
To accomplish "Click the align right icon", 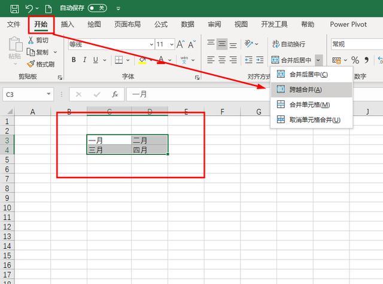I will point(233,60).
